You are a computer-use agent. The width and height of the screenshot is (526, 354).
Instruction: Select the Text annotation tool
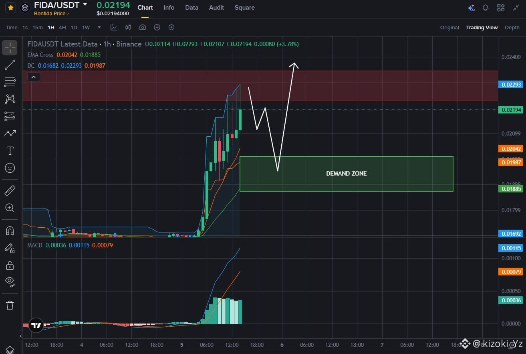(10, 151)
